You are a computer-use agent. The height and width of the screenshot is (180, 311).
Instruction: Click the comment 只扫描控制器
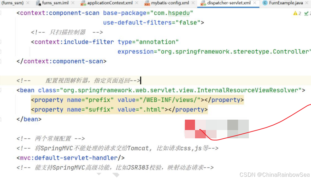point(67,32)
